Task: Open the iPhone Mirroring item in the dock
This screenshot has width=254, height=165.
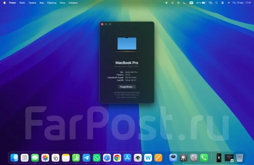Action: 219,158
